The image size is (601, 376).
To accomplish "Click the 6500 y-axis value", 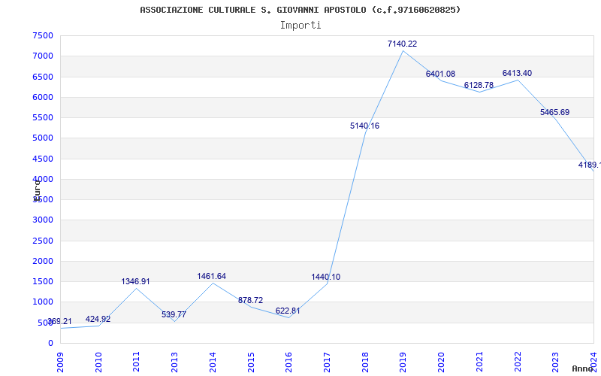I will point(43,77).
